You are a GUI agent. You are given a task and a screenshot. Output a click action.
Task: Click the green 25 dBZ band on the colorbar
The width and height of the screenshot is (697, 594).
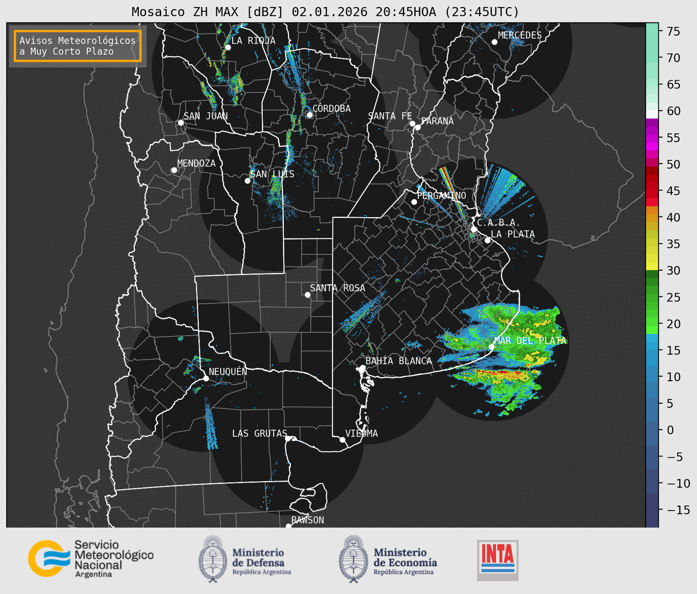pyautogui.click(x=652, y=297)
